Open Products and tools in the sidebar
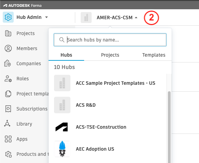This screenshot has width=199, height=163. point(27,154)
